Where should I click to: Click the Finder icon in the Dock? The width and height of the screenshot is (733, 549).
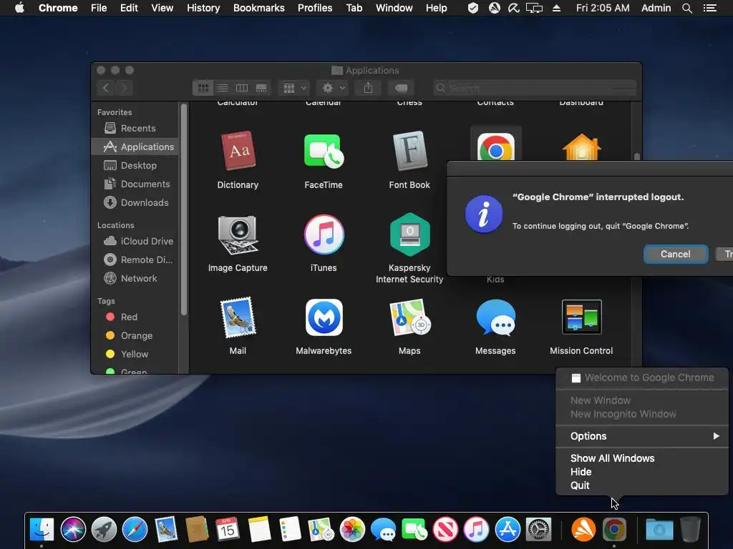click(42, 530)
